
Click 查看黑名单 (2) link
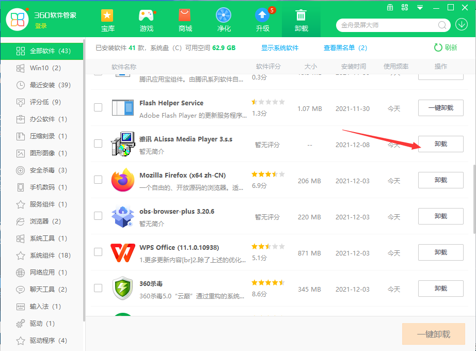click(345, 48)
